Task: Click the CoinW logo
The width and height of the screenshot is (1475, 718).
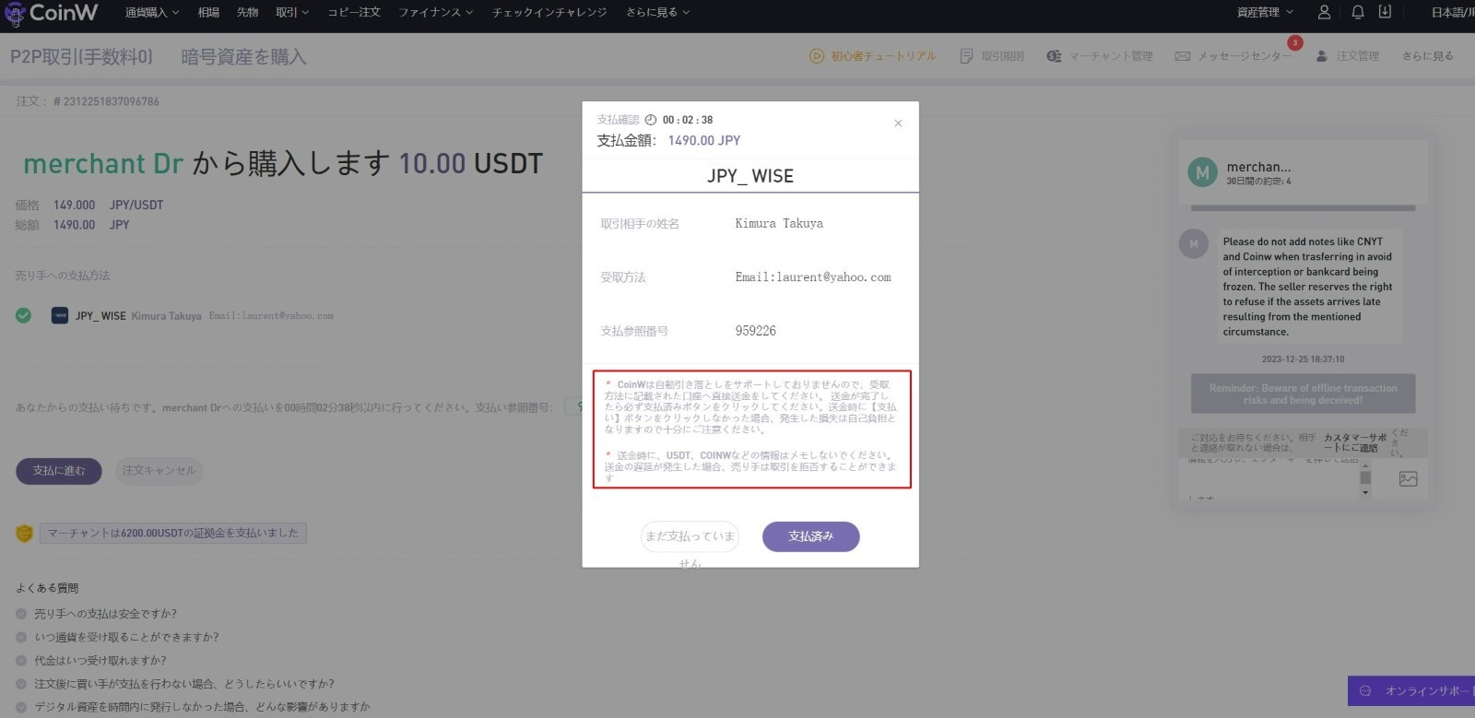Action: click(51, 13)
